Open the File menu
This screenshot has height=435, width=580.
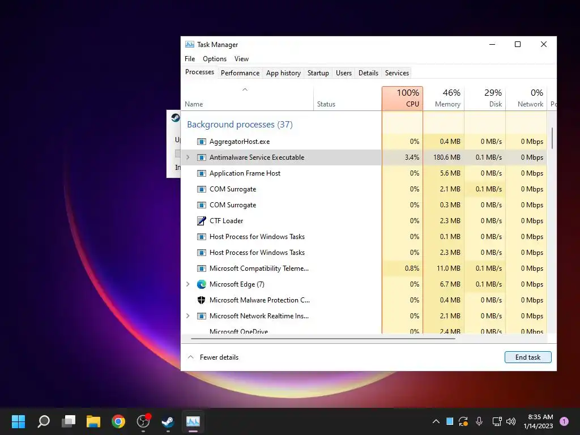click(x=190, y=59)
